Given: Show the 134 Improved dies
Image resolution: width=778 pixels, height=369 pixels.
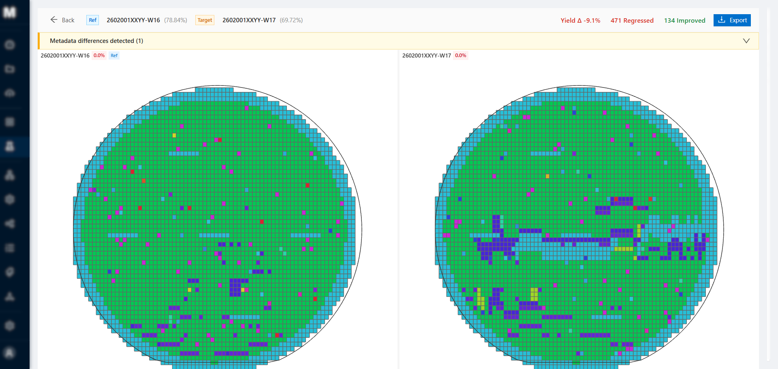Looking at the screenshot, I should (684, 21).
